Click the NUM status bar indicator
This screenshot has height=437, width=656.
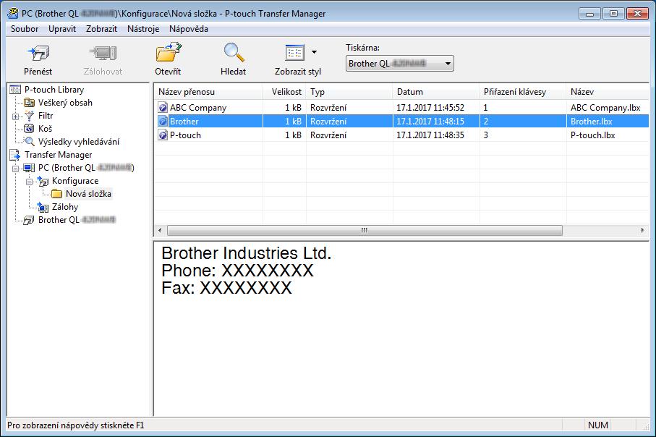click(598, 425)
